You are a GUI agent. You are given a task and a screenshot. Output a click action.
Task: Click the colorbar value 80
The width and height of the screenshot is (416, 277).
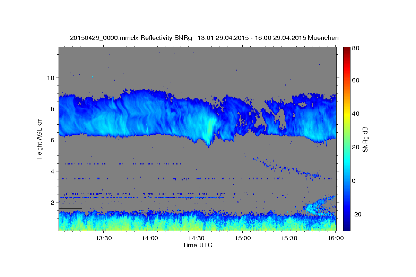[x=356, y=48]
